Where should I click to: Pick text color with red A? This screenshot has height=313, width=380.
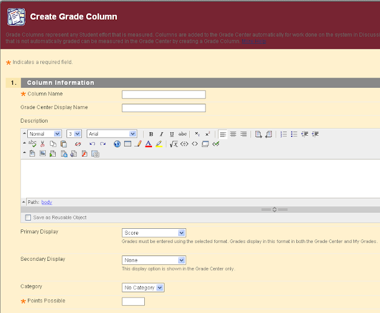[x=148, y=144]
